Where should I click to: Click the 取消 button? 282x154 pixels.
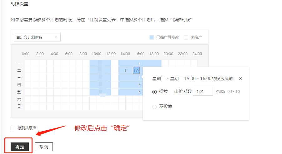44,147
